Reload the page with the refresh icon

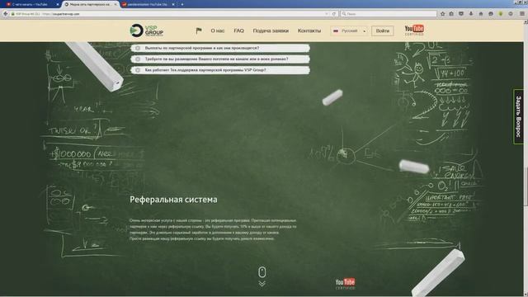pos(334,14)
